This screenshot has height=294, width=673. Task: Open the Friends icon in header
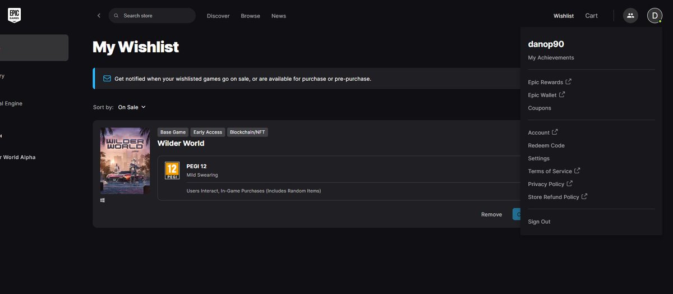[x=630, y=16]
